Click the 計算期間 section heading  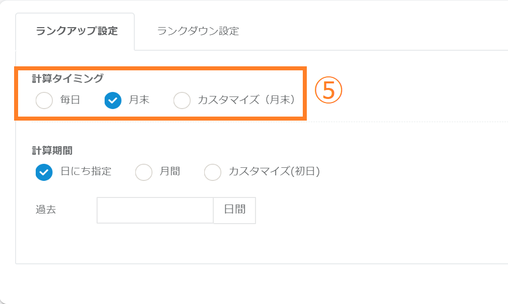point(52,150)
